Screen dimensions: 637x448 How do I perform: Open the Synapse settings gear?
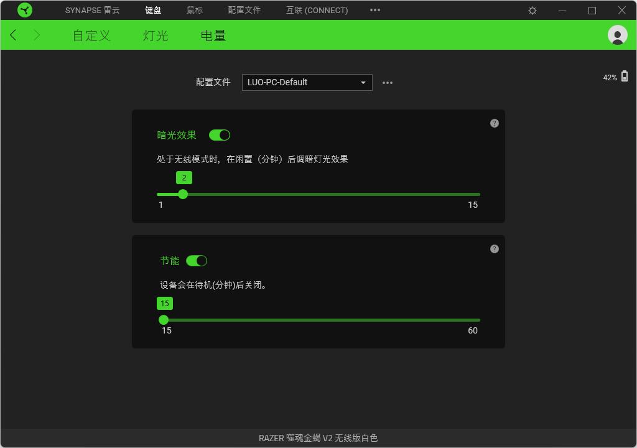click(532, 10)
